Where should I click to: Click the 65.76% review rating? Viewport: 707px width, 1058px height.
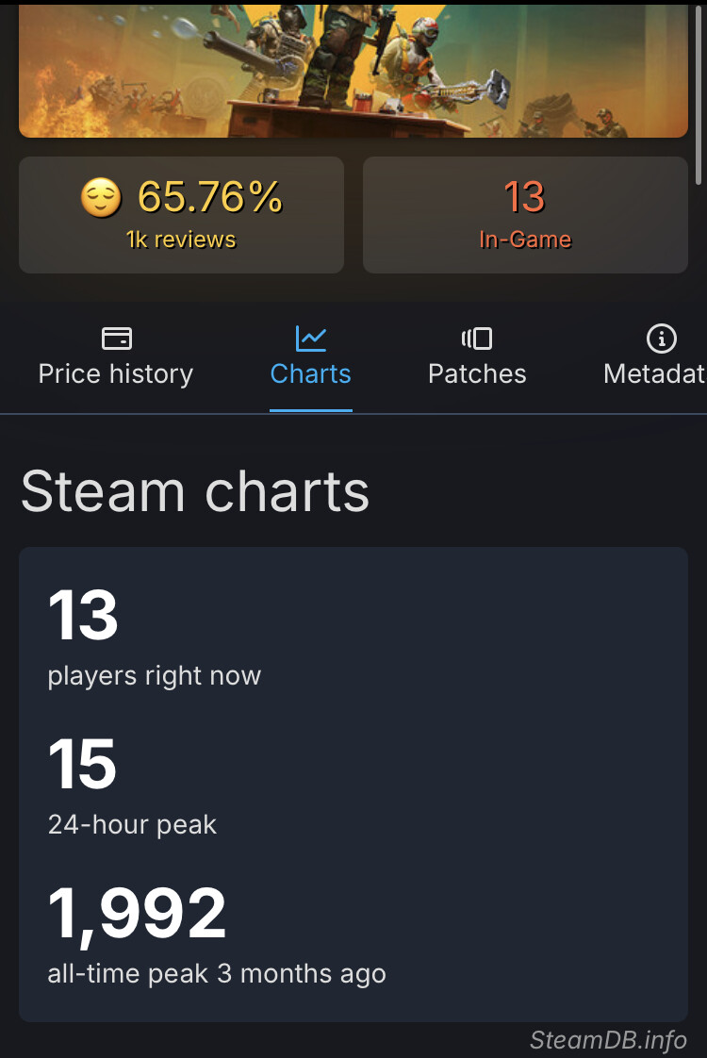(210, 197)
